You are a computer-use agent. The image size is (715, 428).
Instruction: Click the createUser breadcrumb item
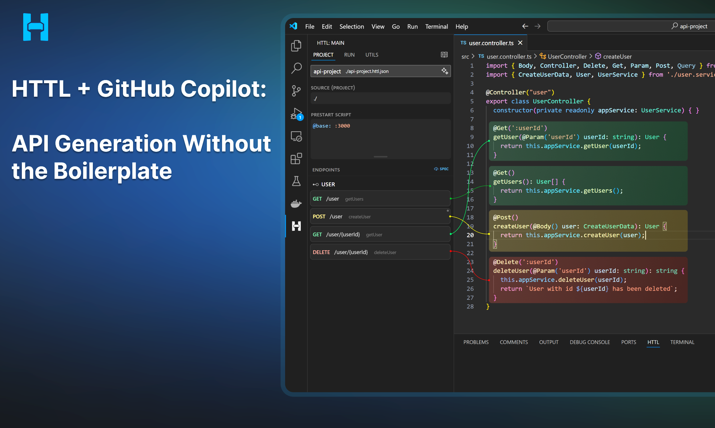[617, 56]
